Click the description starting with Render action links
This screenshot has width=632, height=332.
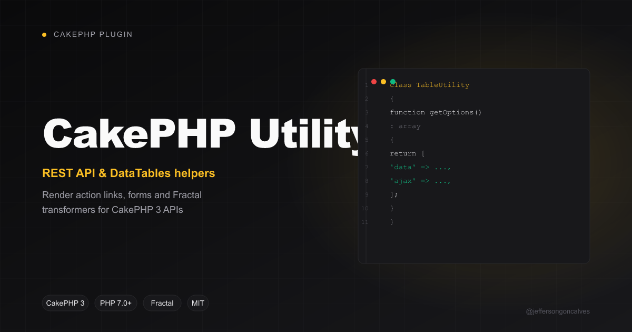tap(122, 202)
